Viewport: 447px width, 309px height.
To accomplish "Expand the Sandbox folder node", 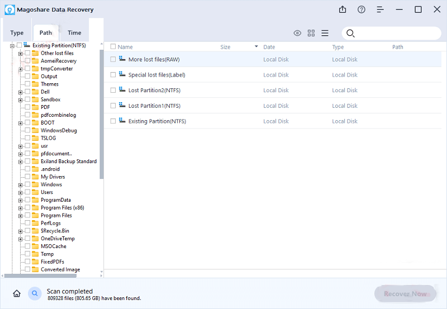I will [x=20, y=100].
